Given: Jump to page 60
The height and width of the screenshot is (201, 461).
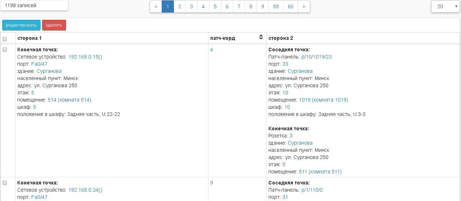Looking at the screenshot, I should pos(290,6).
